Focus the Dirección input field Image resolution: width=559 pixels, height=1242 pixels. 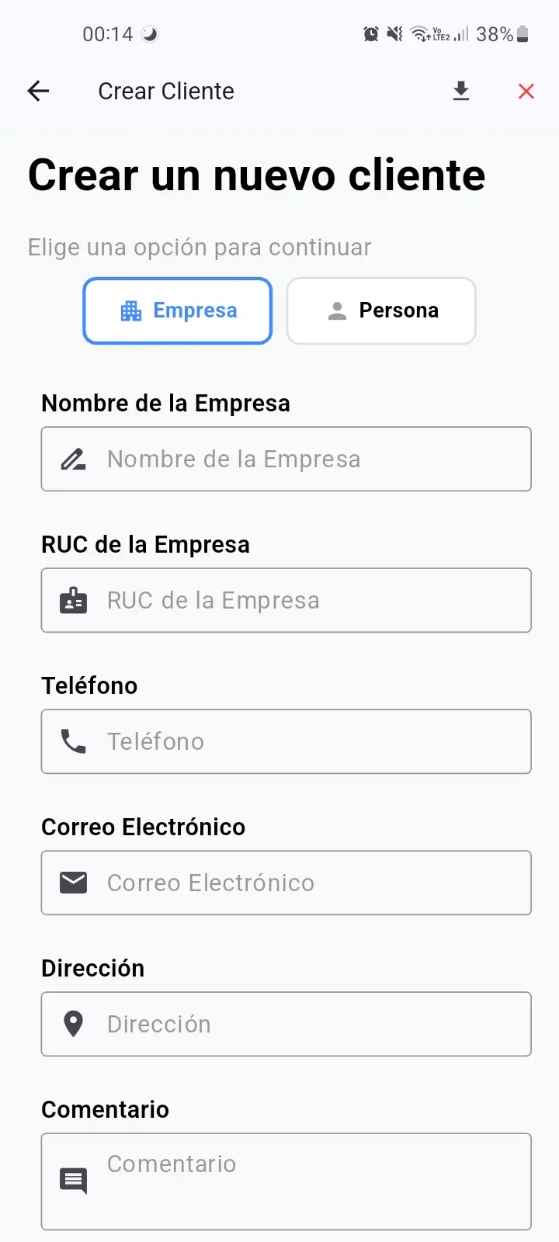[311, 1024]
